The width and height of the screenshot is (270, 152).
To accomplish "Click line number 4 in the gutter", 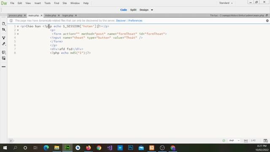I will tap(15, 38).
